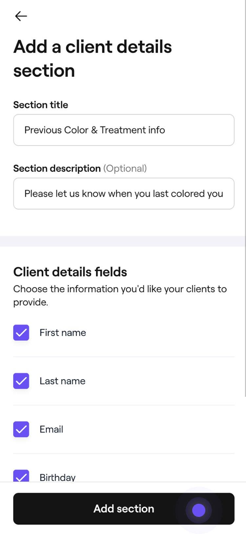Click the "First name" field label
246x534 pixels.
point(63,333)
